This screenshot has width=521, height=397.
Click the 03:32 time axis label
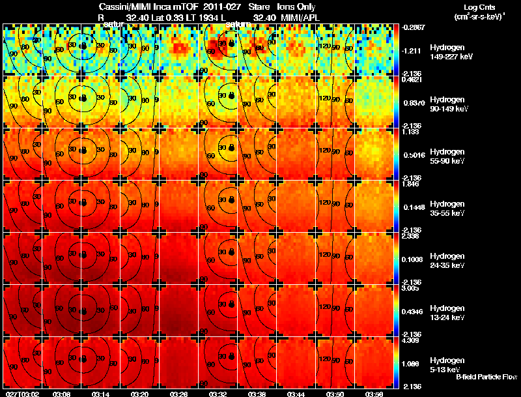(218, 394)
